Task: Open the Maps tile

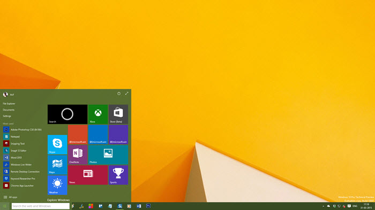Action: tap(57, 165)
